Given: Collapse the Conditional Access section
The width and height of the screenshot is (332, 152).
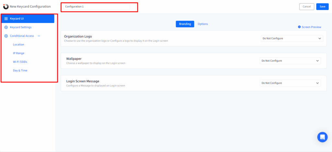Looking at the screenshot, I should [39, 36].
